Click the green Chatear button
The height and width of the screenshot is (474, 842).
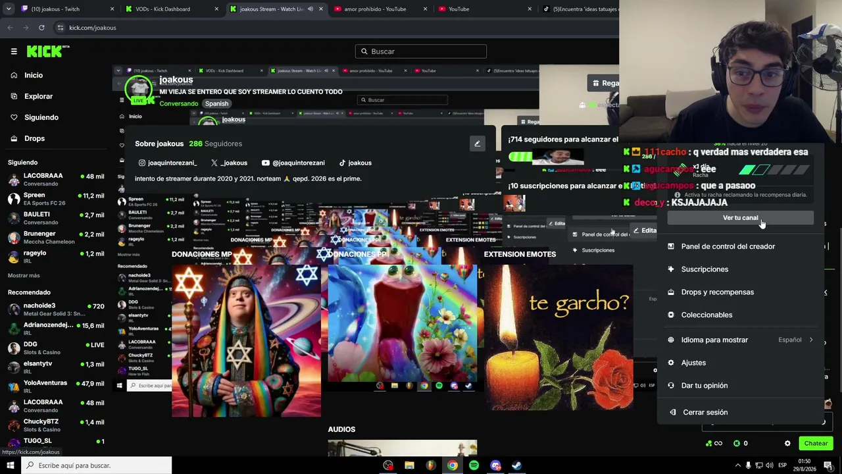[816, 444]
